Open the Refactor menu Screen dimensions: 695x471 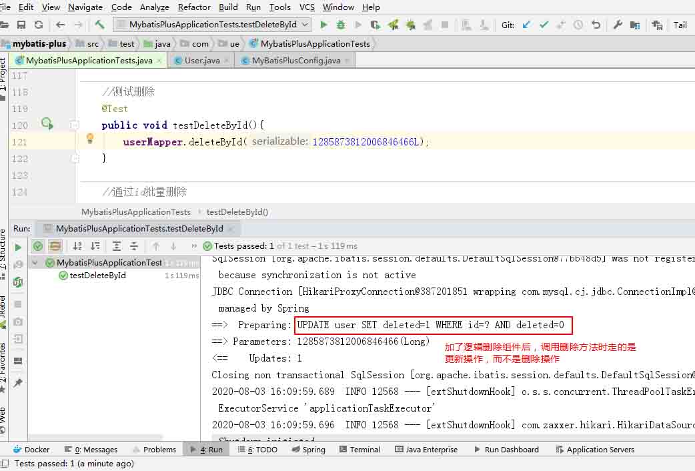click(194, 7)
